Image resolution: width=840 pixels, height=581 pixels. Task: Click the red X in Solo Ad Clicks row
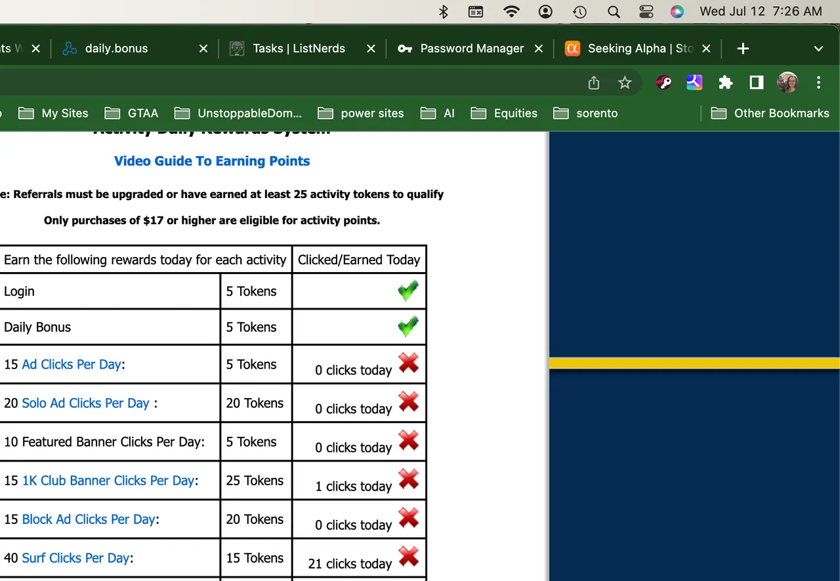click(x=409, y=402)
